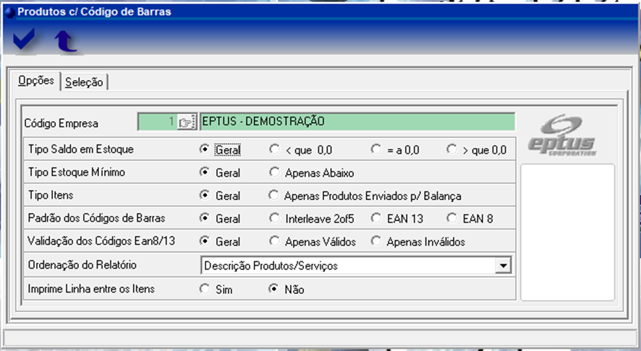
Task: Click the window icon in title bar
Action: coord(9,12)
